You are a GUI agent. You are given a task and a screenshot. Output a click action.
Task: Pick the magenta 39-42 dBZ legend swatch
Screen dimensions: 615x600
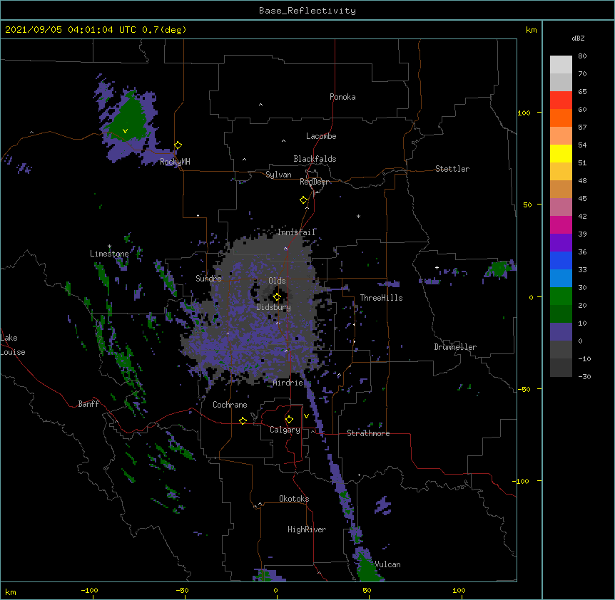(561, 224)
